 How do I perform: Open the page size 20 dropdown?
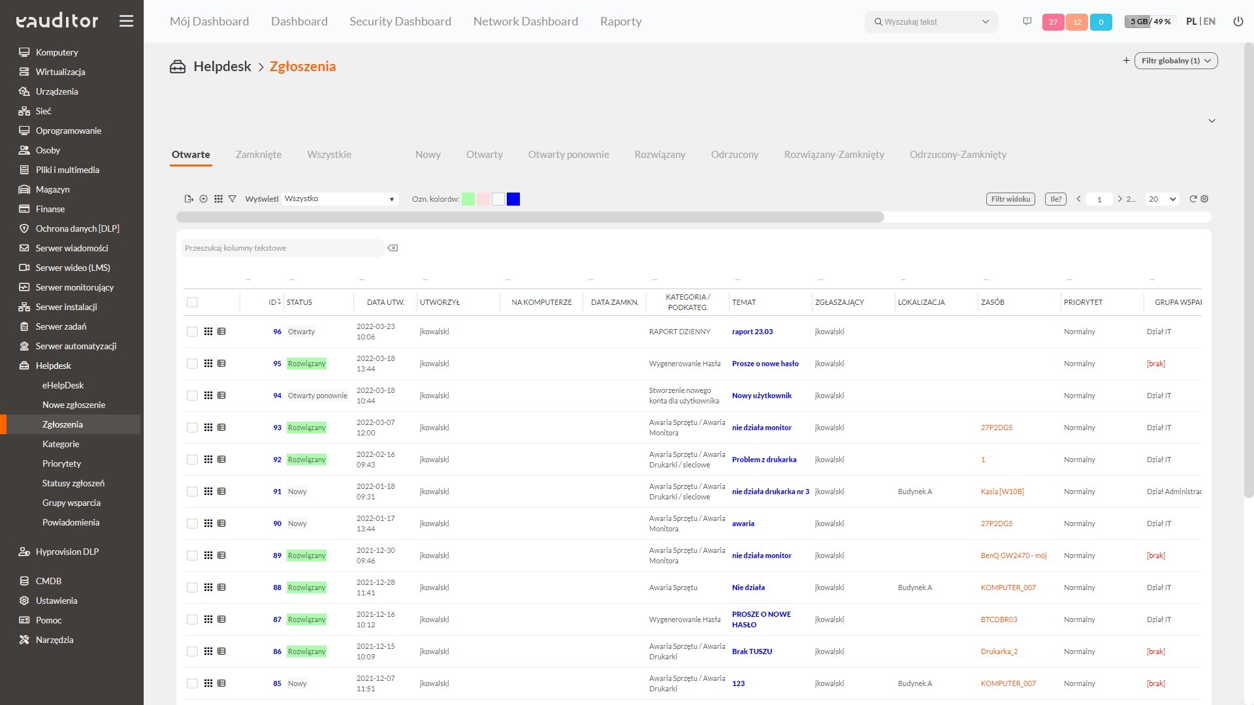(x=1163, y=199)
